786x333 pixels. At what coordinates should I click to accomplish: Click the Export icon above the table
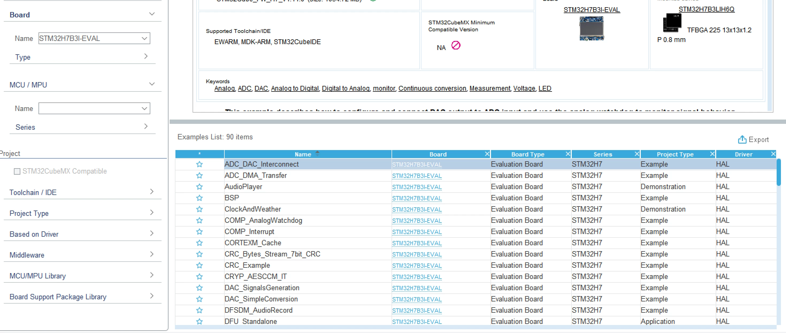(x=742, y=140)
